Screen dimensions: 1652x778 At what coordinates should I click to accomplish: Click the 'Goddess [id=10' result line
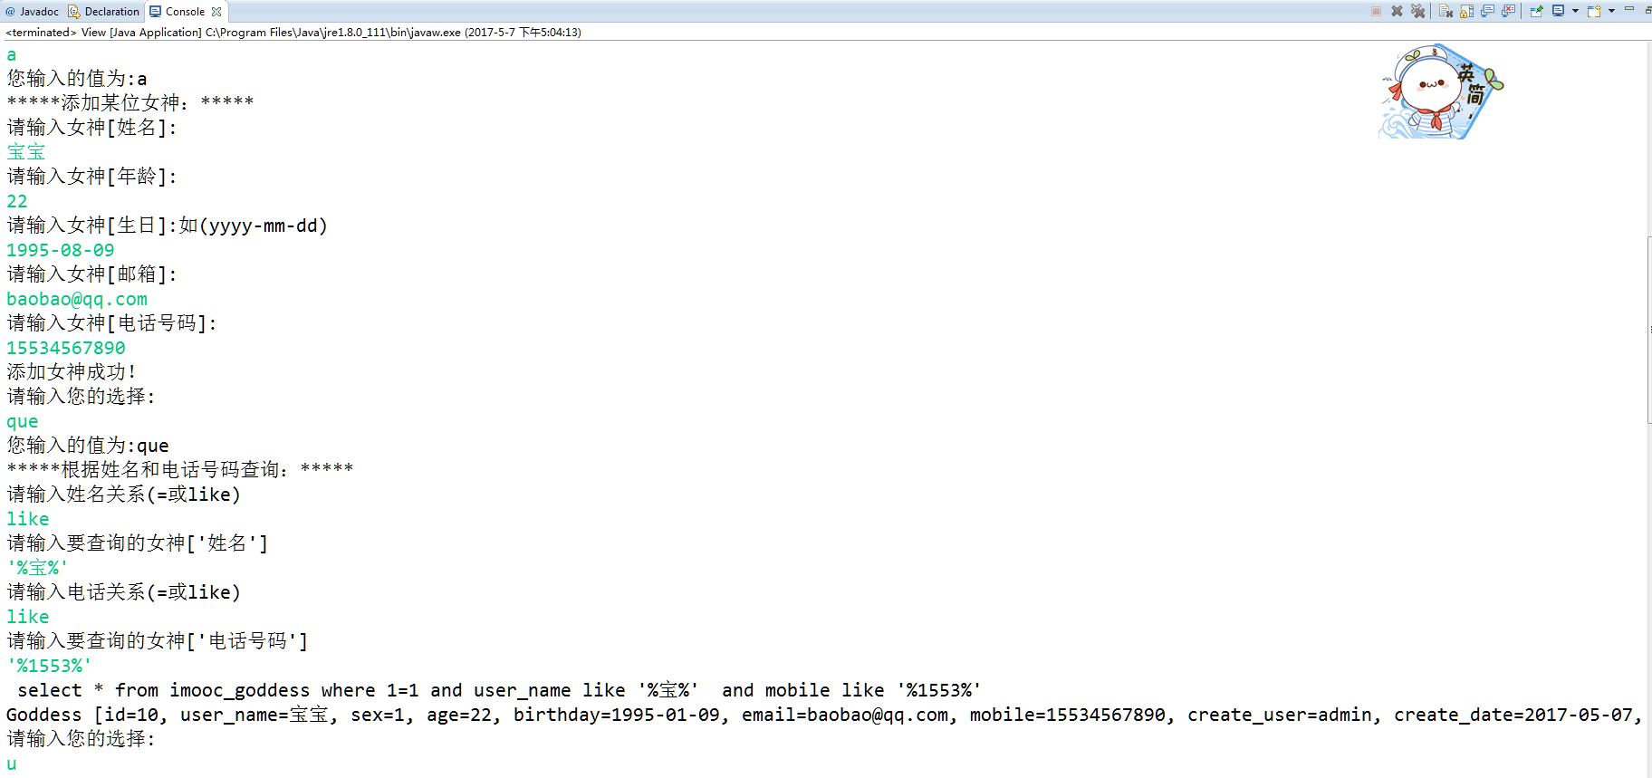pyautogui.click(x=825, y=715)
